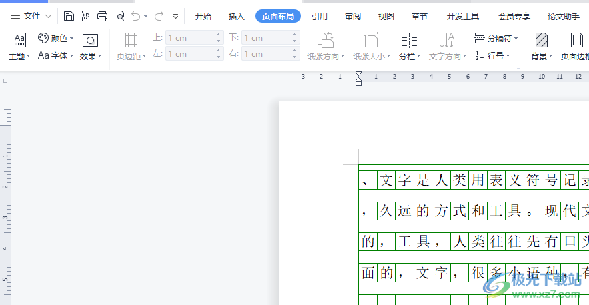Click the Print Preview icon
Viewport: 589px width, 305px height.
coord(119,16)
